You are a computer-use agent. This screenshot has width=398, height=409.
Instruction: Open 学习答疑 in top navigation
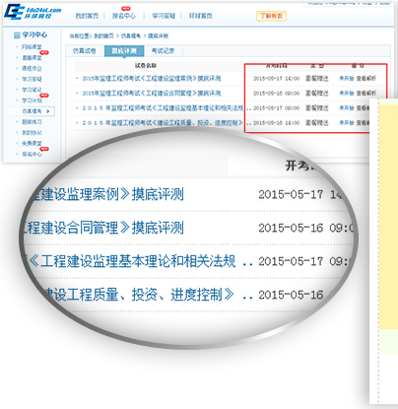coord(164,16)
